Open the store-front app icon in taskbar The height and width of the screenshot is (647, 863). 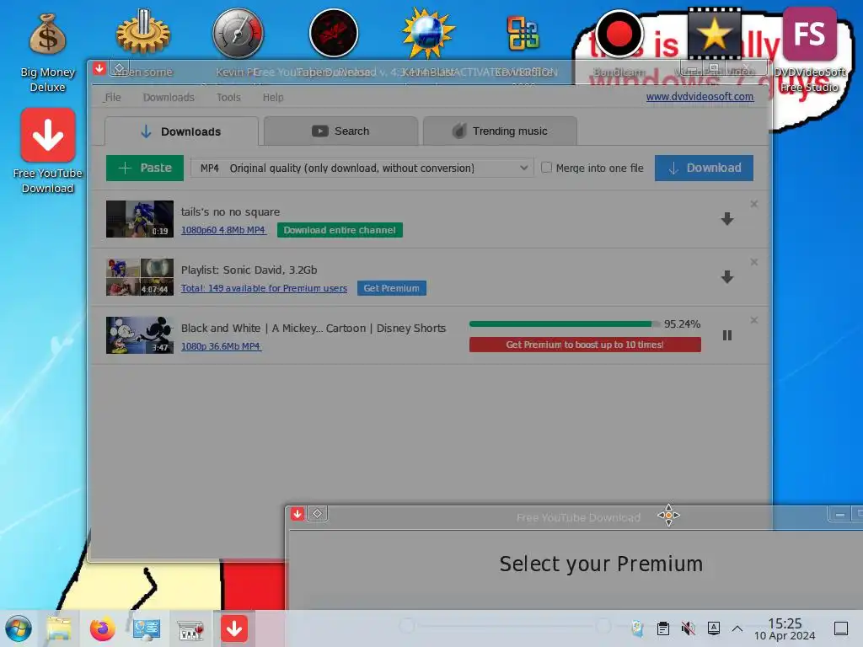190,628
